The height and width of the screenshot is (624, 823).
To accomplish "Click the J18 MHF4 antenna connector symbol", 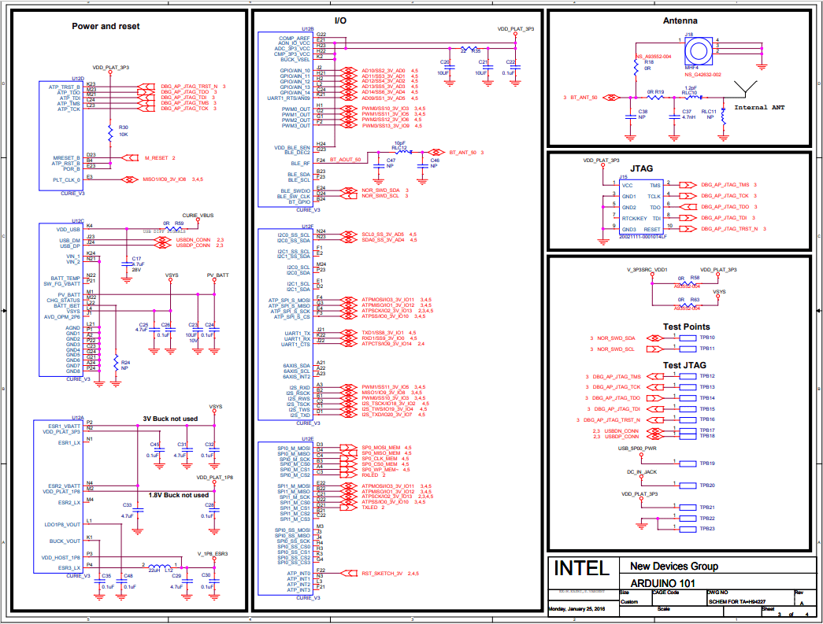I will pos(699,52).
